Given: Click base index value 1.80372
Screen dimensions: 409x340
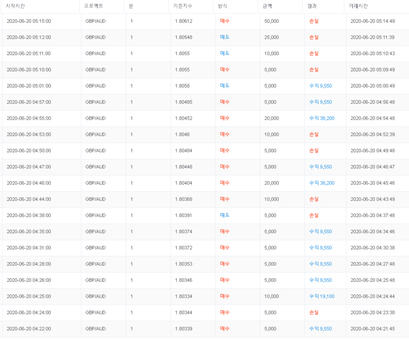Looking at the screenshot, I should [x=184, y=248].
